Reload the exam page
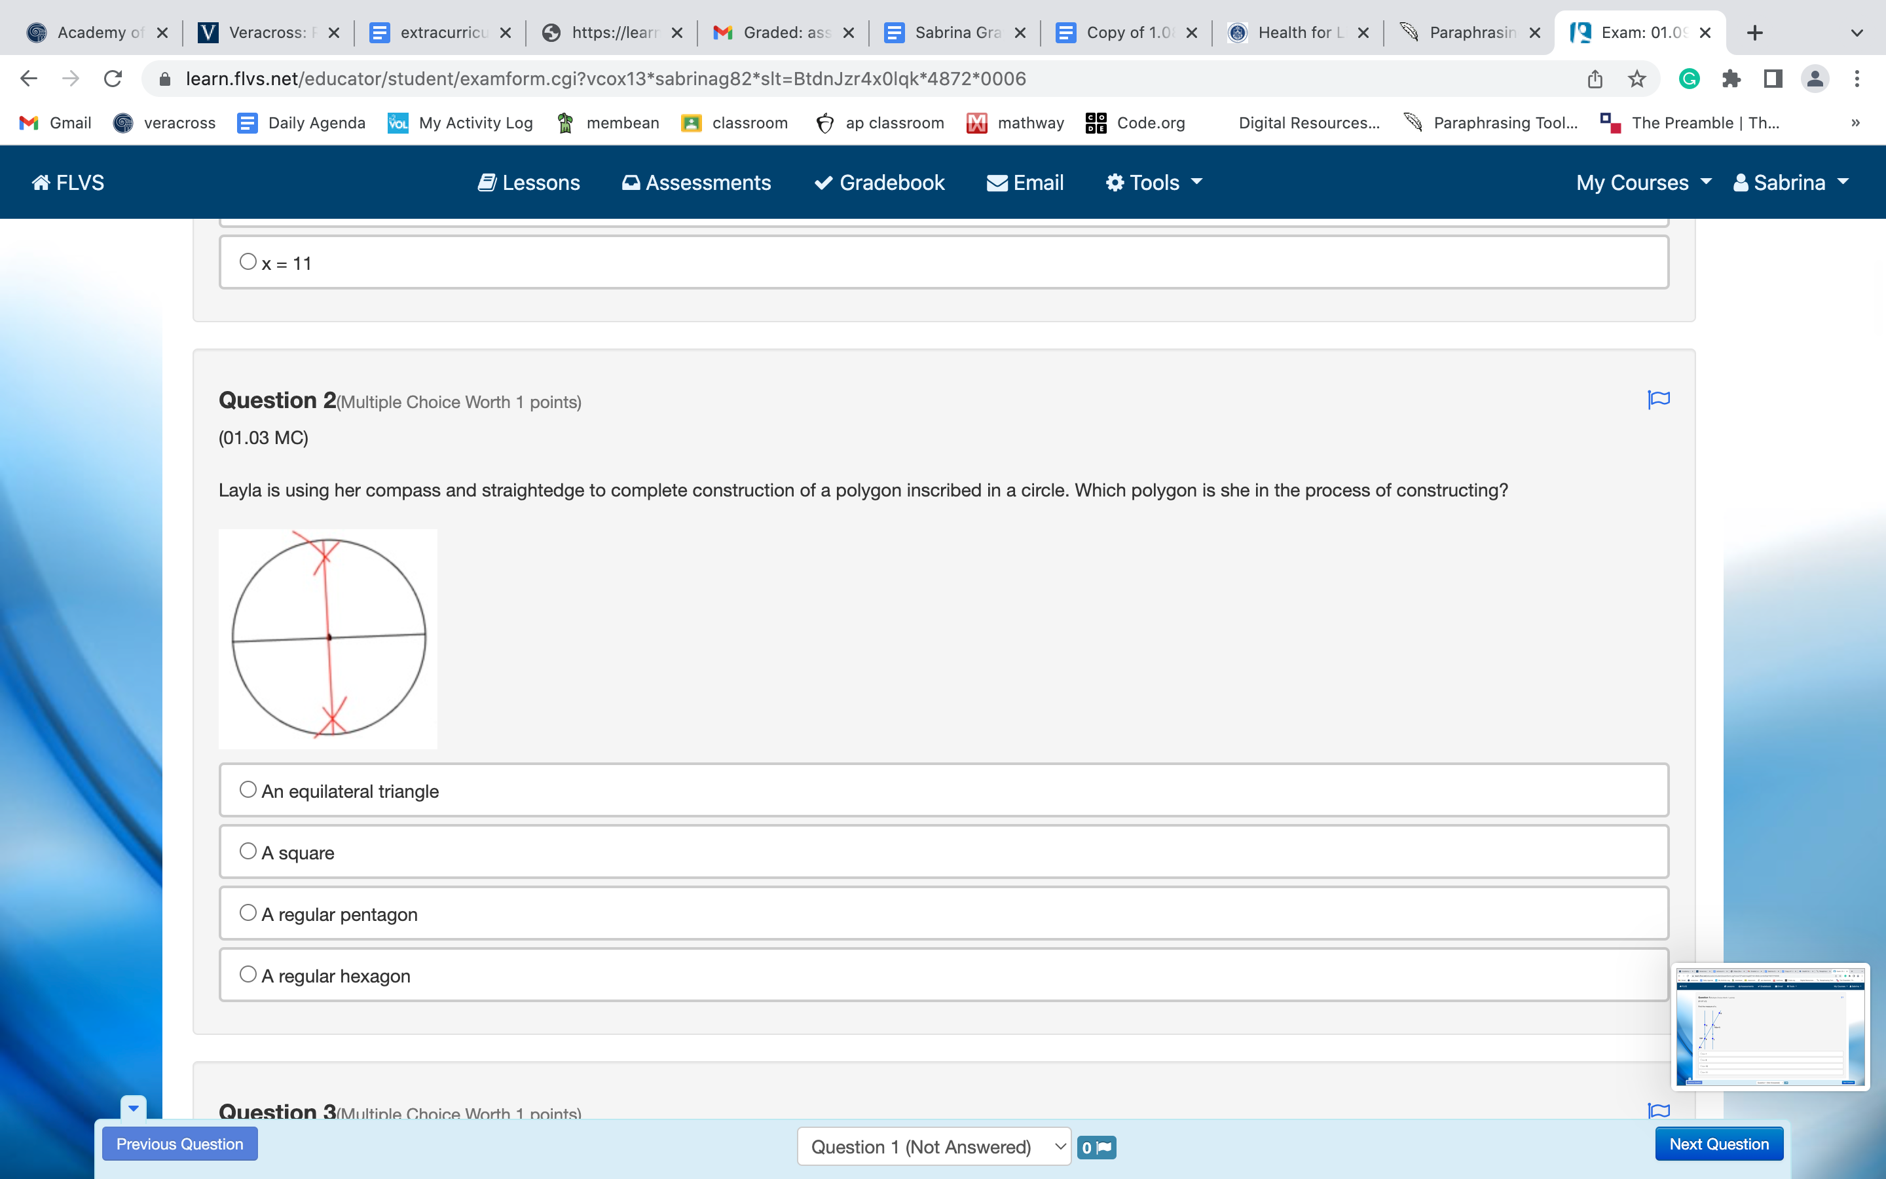 pos(113,79)
